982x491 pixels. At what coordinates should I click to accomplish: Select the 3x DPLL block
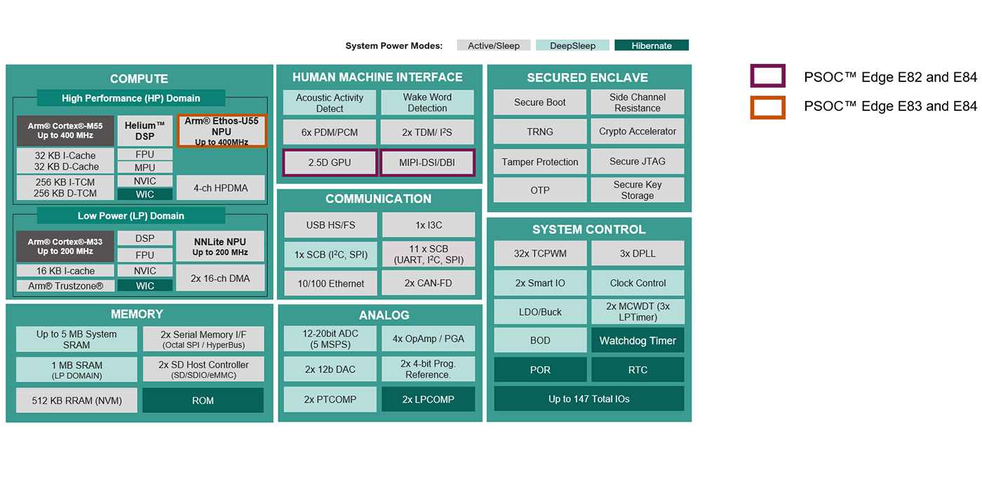(x=638, y=253)
